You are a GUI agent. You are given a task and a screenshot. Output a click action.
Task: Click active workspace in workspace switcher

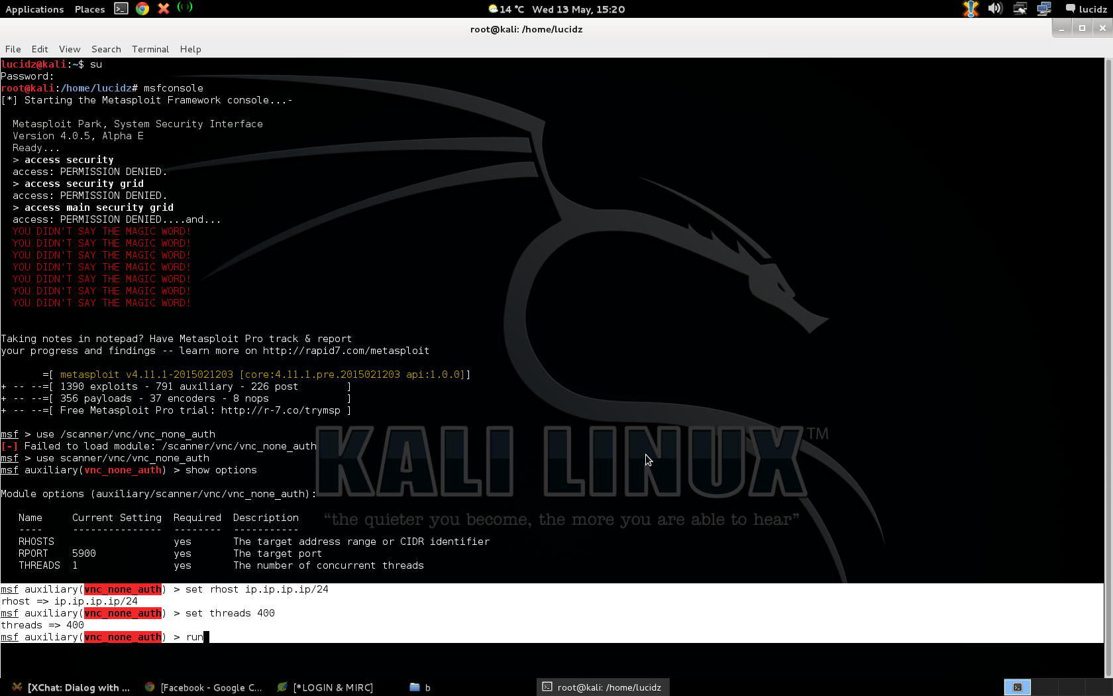pos(1018,687)
